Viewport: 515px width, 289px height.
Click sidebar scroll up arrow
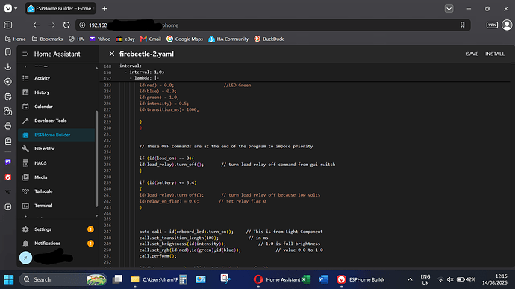pyautogui.click(x=96, y=68)
